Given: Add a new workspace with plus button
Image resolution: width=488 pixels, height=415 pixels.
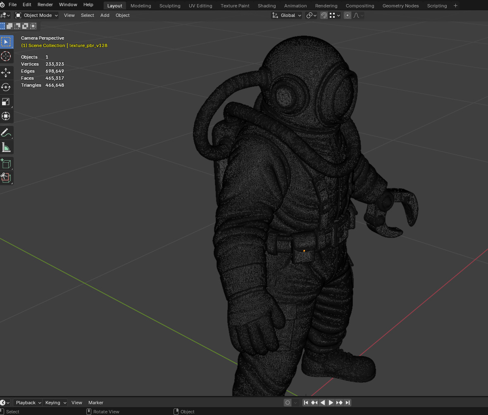Looking at the screenshot, I should click(x=456, y=6).
